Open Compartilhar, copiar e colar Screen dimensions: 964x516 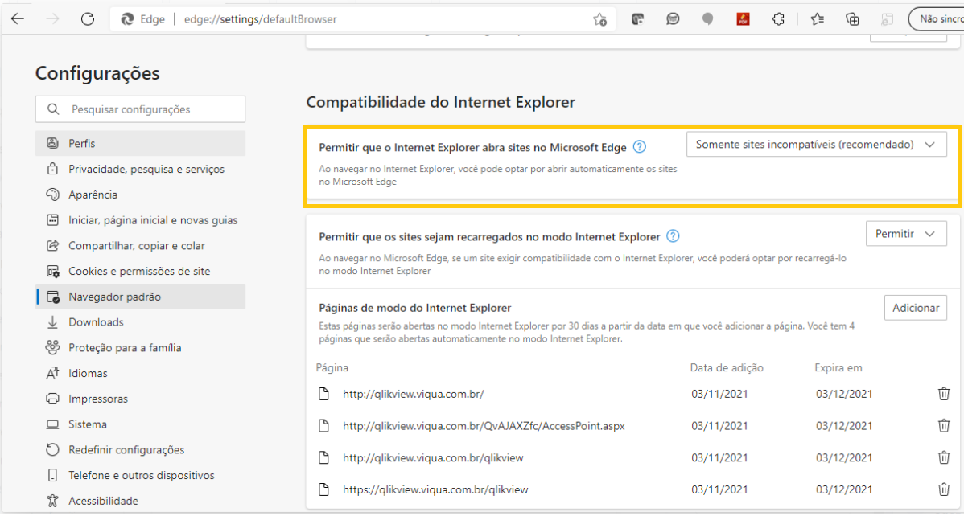pos(140,245)
